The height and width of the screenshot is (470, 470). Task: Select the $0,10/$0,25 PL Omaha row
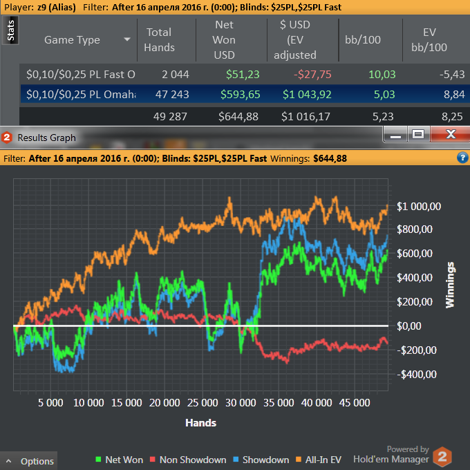245,94
